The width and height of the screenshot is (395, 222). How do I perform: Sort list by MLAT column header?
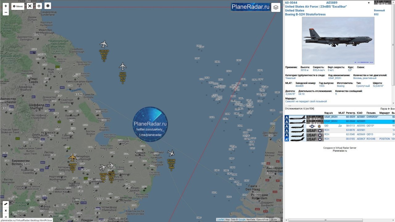pos(342,113)
